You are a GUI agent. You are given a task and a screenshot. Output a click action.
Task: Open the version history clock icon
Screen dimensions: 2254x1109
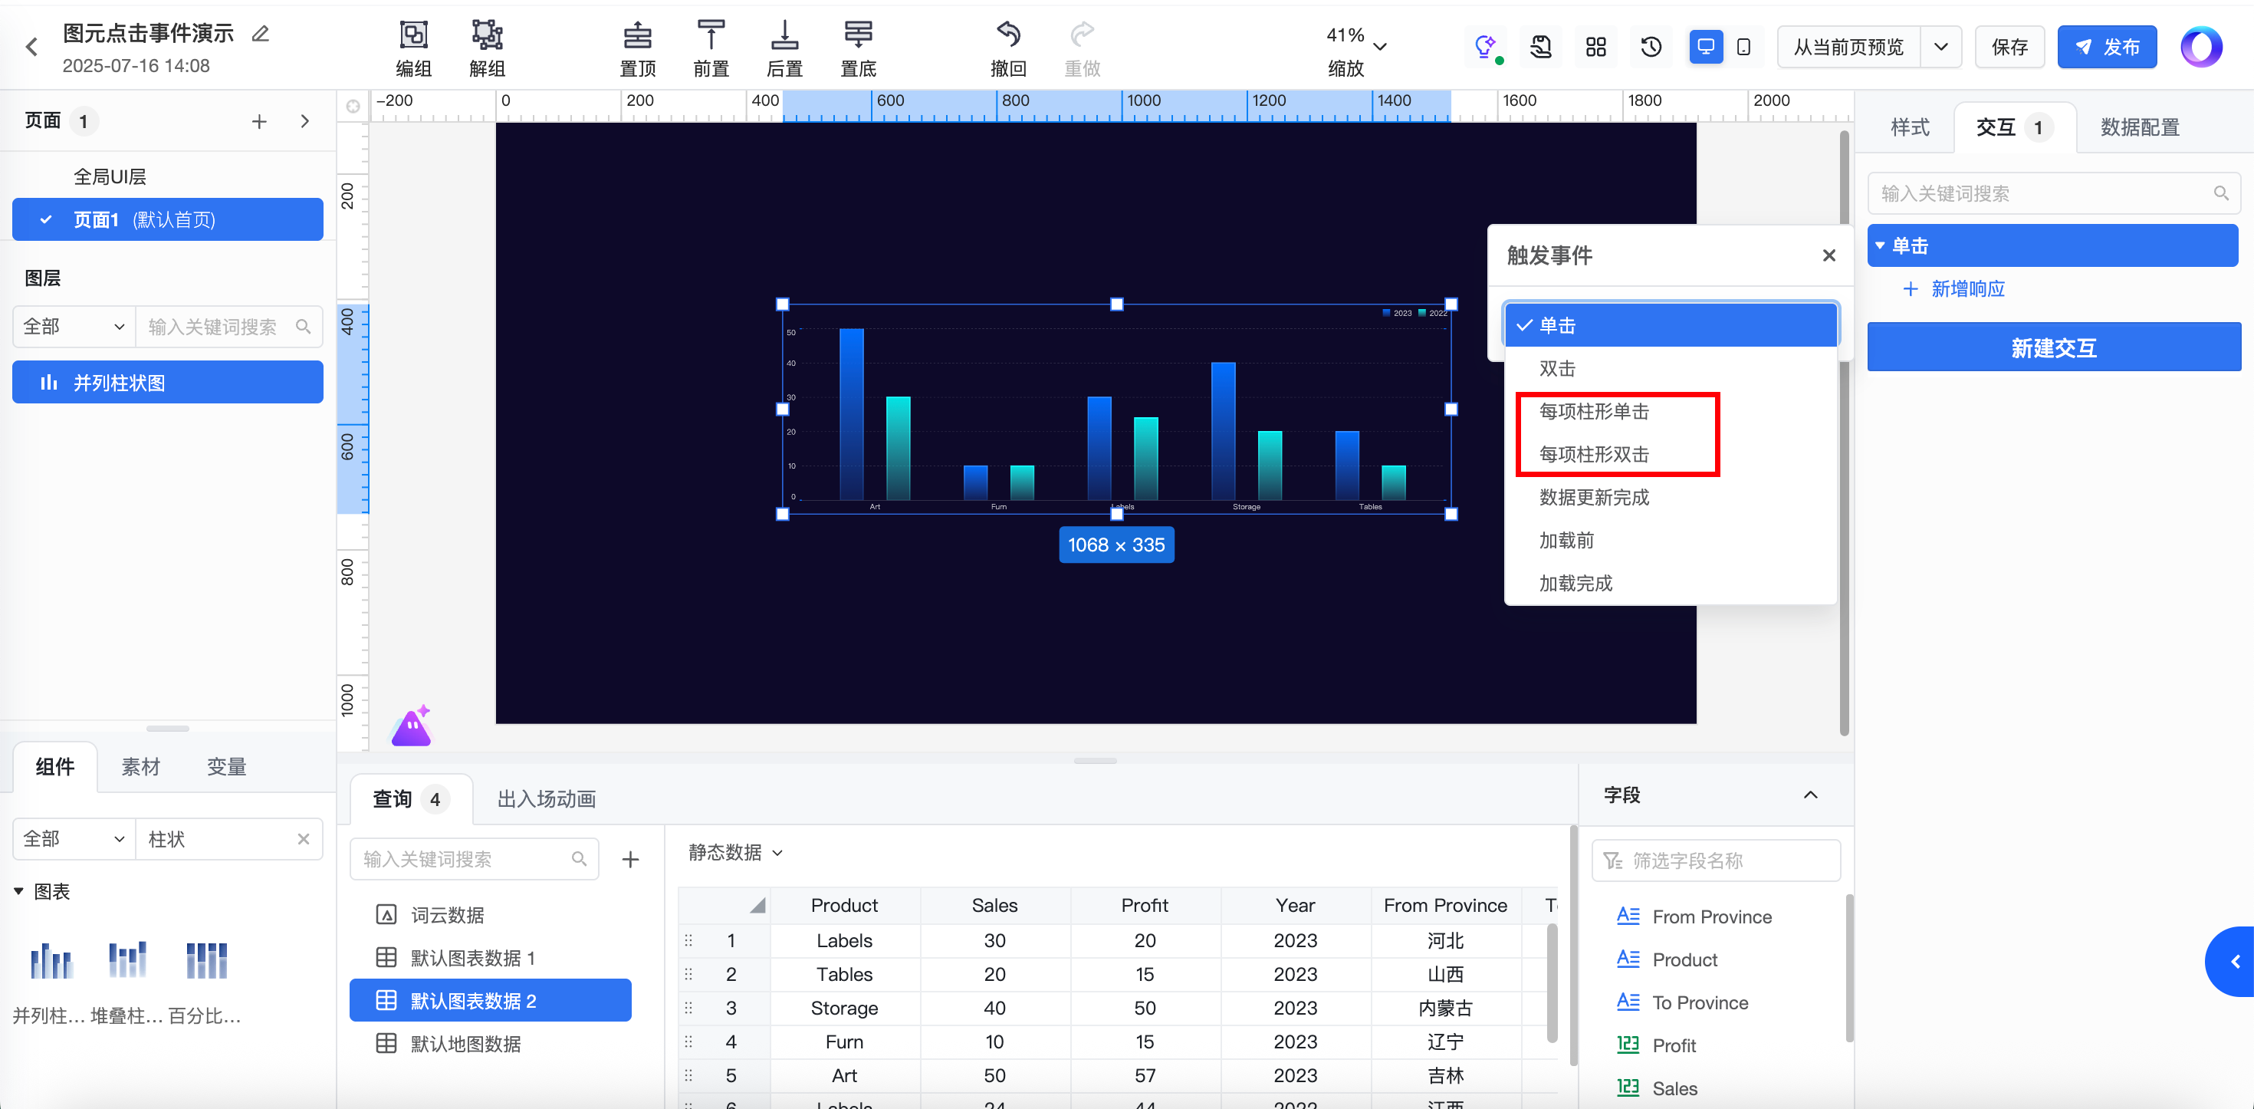[x=1650, y=48]
